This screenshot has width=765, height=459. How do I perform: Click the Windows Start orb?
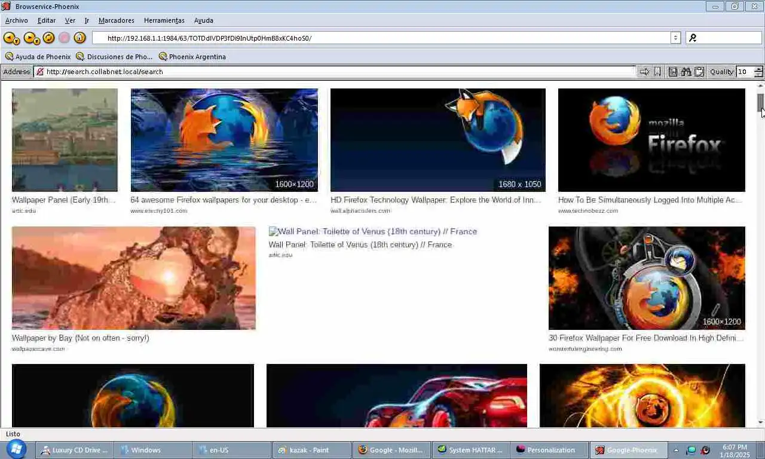click(x=16, y=449)
